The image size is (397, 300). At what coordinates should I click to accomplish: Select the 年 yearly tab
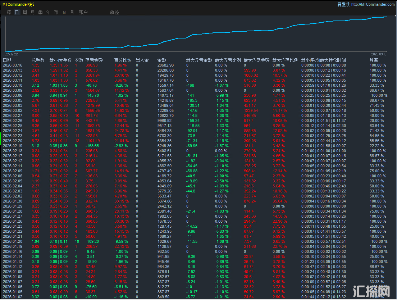48,12
